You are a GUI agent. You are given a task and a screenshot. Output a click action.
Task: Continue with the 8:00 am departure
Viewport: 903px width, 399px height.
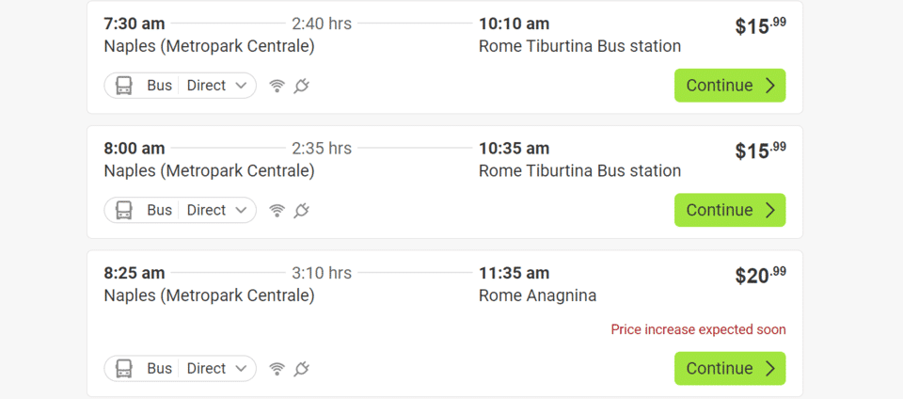730,210
